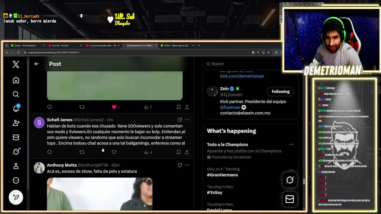This screenshot has height=214, width=381.
Task: Repost the top post with image
Action: [82, 107]
